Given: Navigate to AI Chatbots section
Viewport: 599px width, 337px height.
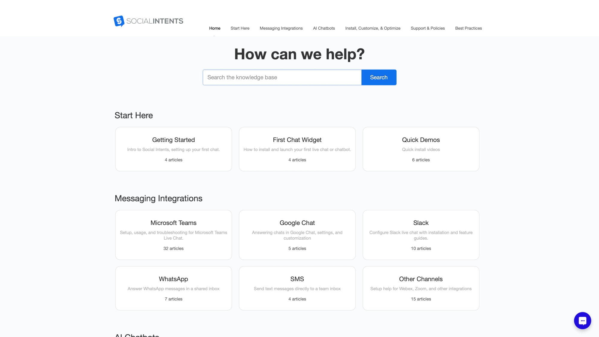Looking at the screenshot, I should [x=323, y=28].
